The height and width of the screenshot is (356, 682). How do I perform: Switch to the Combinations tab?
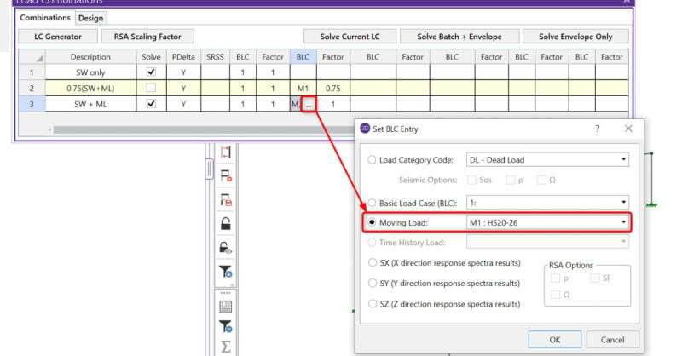click(x=46, y=18)
